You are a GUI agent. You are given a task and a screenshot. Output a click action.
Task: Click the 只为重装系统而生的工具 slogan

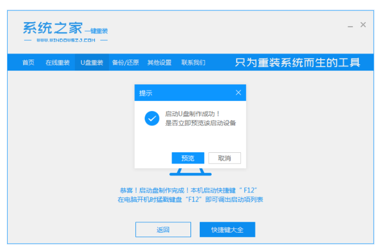(x=298, y=63)
